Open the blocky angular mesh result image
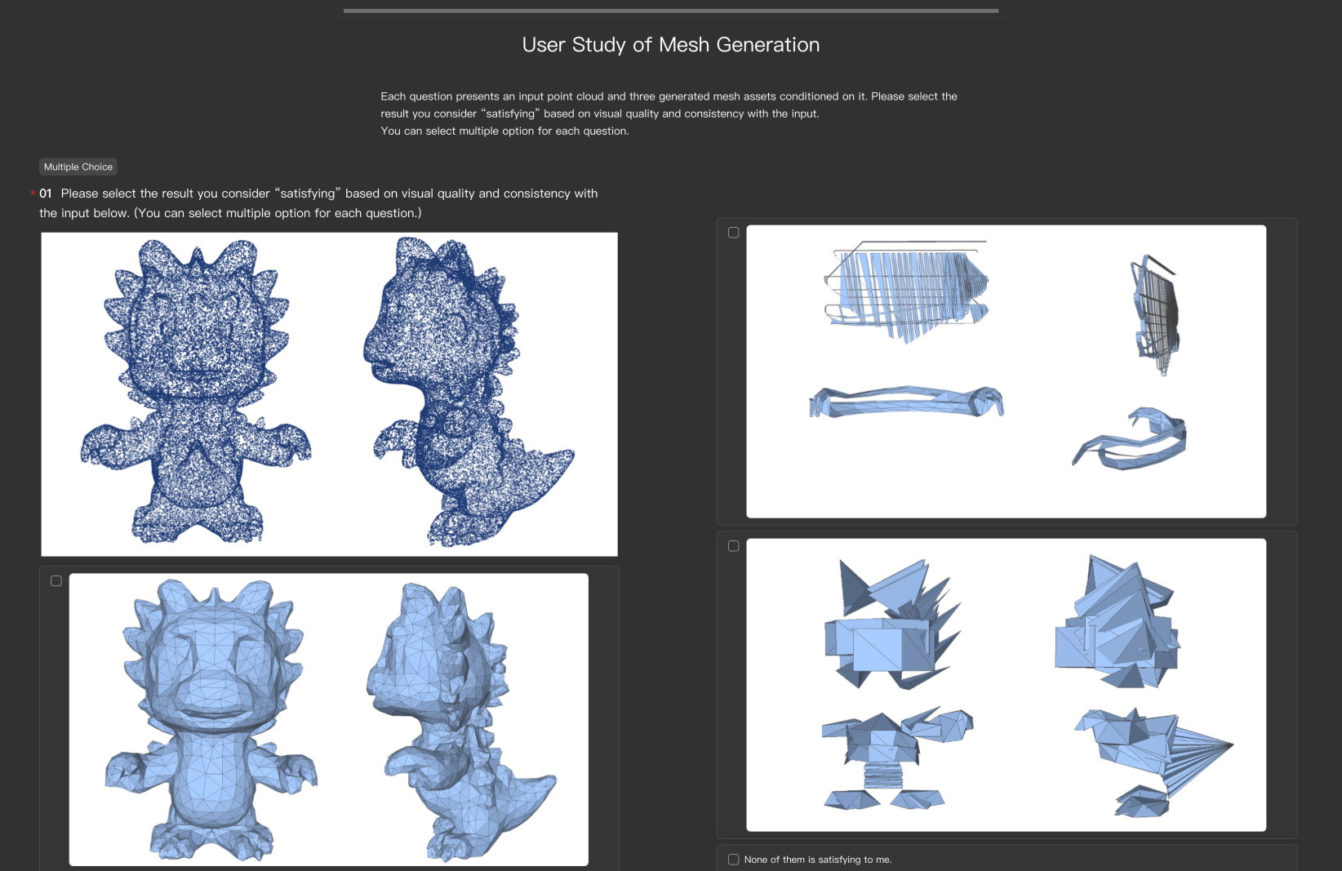The image size is (1342, 871). [x=1006, y=685]
